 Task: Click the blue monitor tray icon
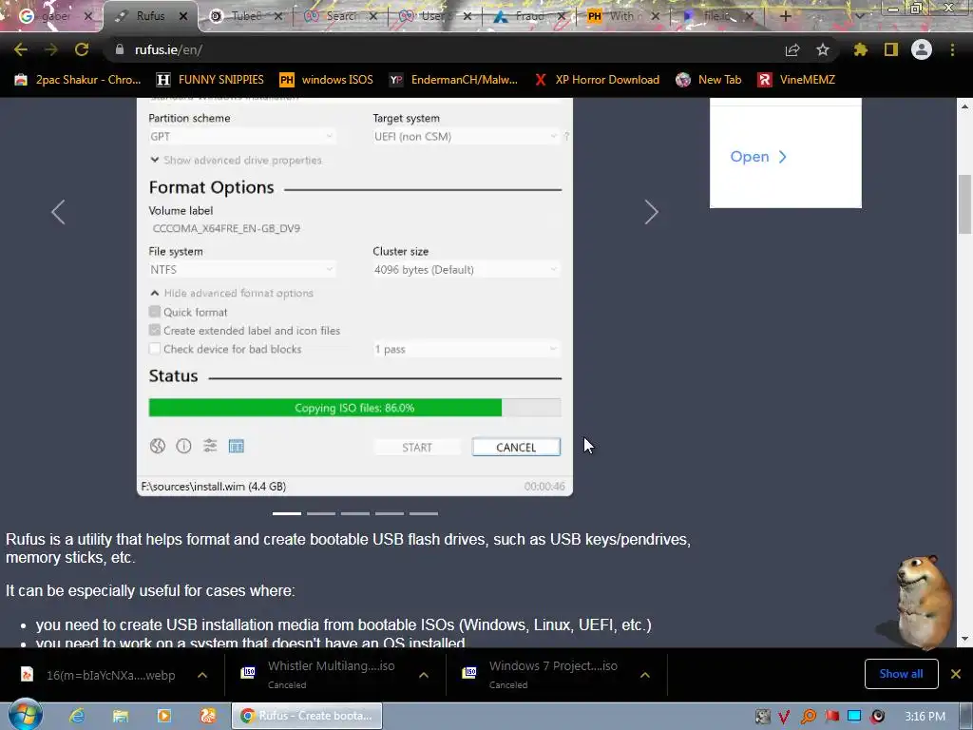coord(854,717)
